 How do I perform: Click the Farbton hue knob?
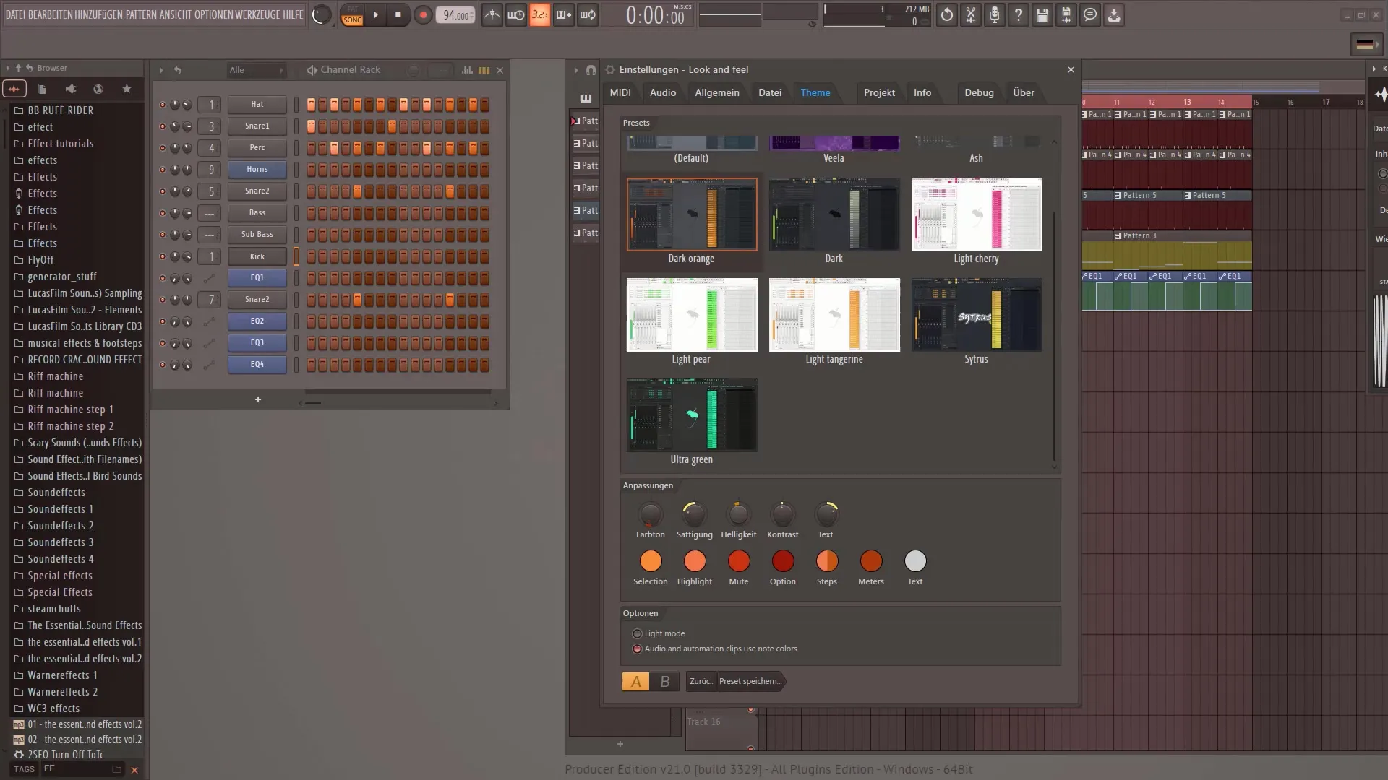650,514
